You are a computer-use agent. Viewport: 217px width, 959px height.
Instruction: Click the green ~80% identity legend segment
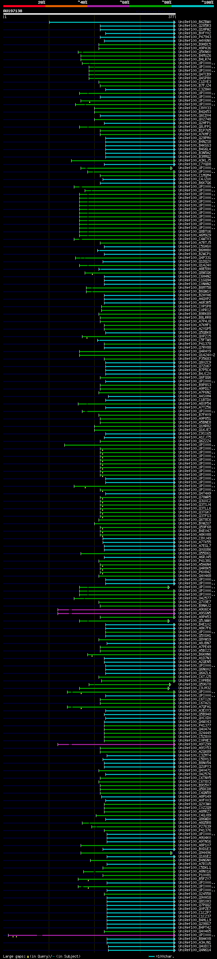(x=151, y=6)
